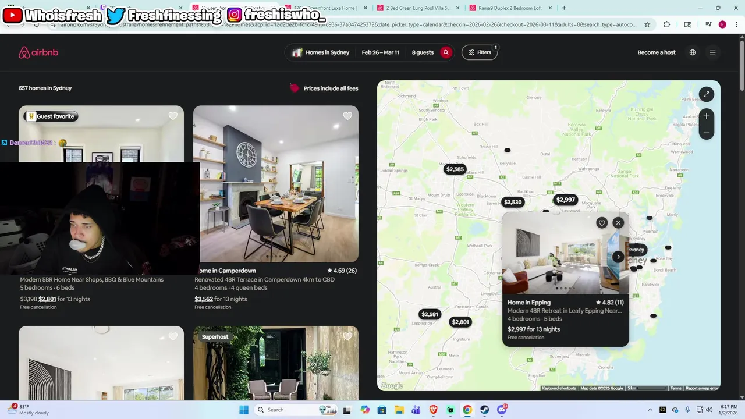Zoom out on the map
The image size is (745, 419).
706,132
